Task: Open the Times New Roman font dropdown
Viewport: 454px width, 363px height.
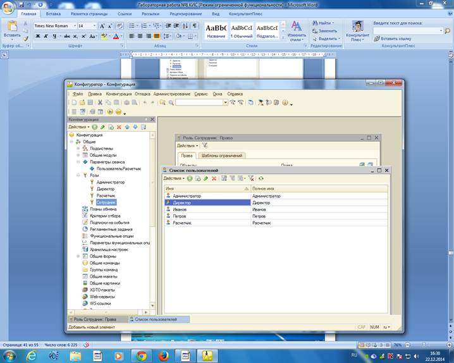Action: coord(75,26)
